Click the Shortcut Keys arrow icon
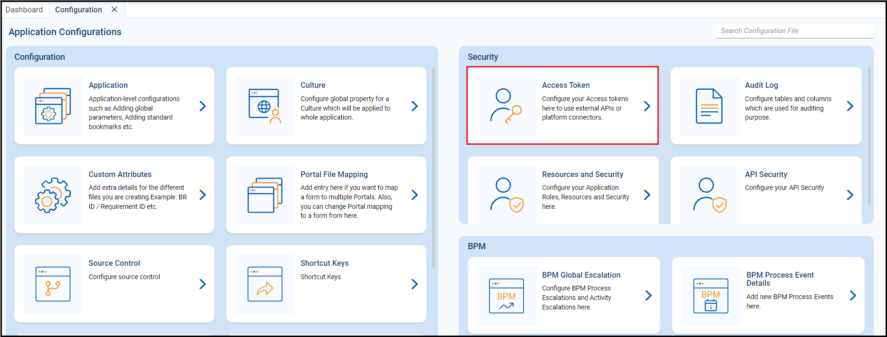This screenshot has width=887, height=337. 265,284
